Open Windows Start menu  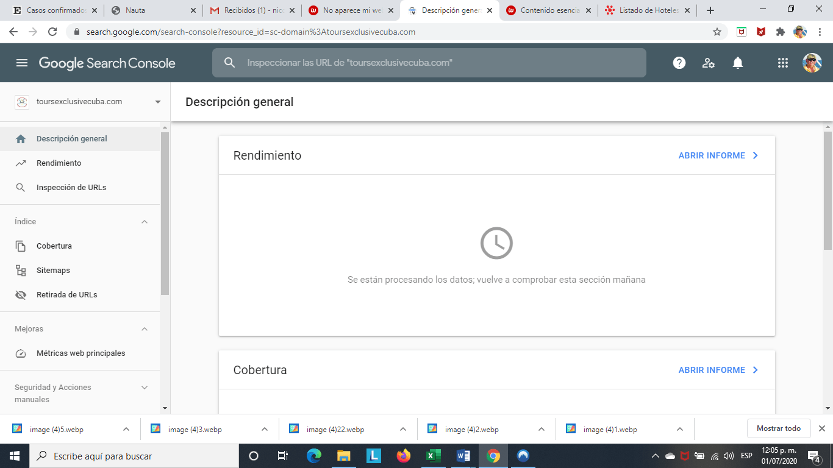point(15,456)
